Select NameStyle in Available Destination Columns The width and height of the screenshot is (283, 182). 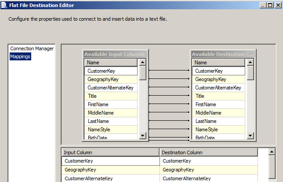pos(218,130)
